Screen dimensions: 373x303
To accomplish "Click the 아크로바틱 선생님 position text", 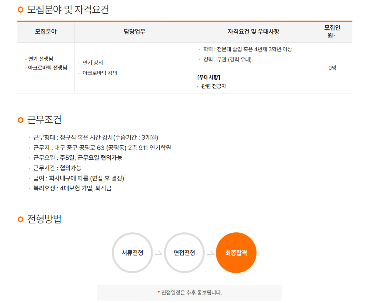I will (46, 68).
